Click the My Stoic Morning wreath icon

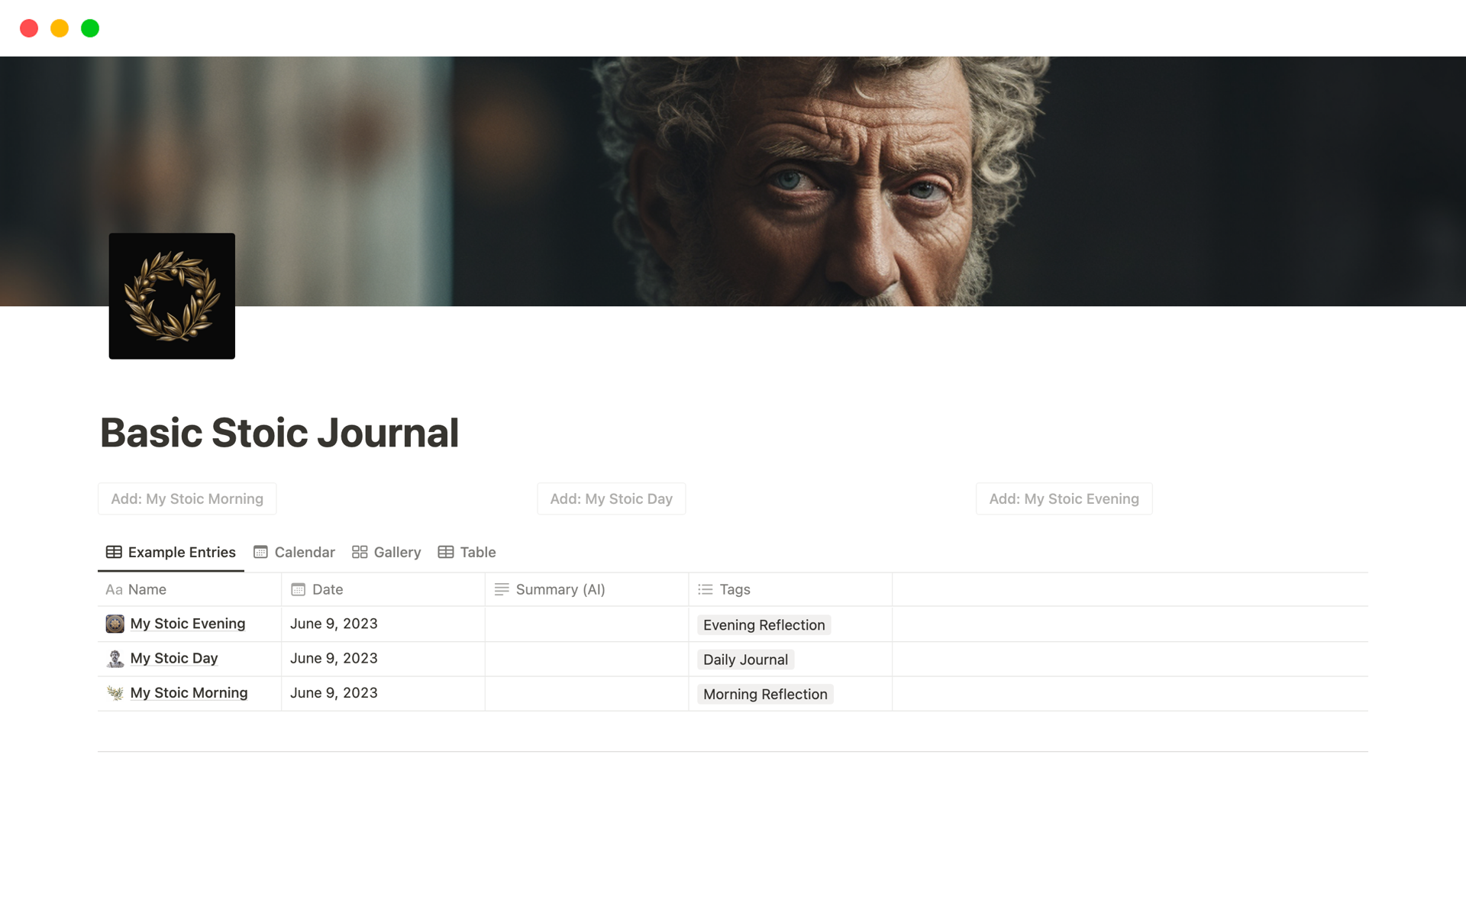tap(115, 693)
